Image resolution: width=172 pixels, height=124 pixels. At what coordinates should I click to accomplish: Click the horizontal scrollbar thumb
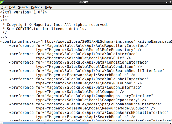45,123
